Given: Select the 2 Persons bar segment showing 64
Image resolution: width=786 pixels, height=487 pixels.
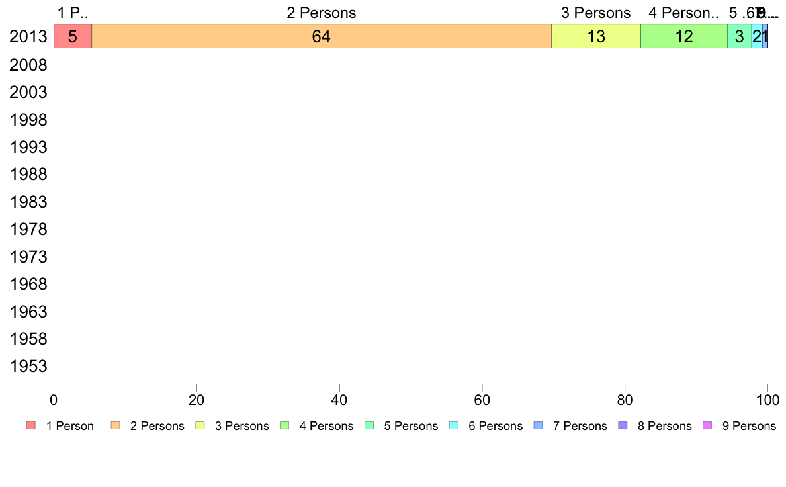Looking at the screenshot, I should tap(322, 36).
